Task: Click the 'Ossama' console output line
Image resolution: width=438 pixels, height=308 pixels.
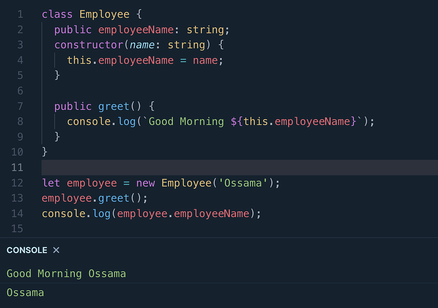Action: (25, 293)
